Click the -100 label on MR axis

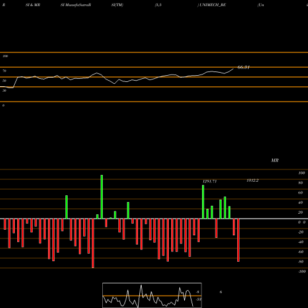pos(302,272)
